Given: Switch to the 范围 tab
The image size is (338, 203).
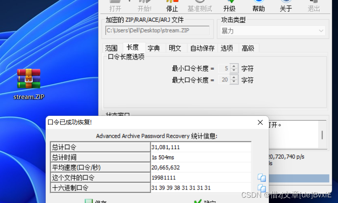Looking at the screenshot, I should tap(111, 48).
